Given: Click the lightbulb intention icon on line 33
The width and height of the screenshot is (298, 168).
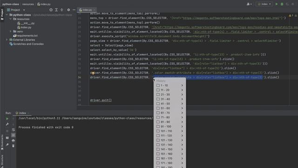Looking at the screenshot, I should 93,73.
